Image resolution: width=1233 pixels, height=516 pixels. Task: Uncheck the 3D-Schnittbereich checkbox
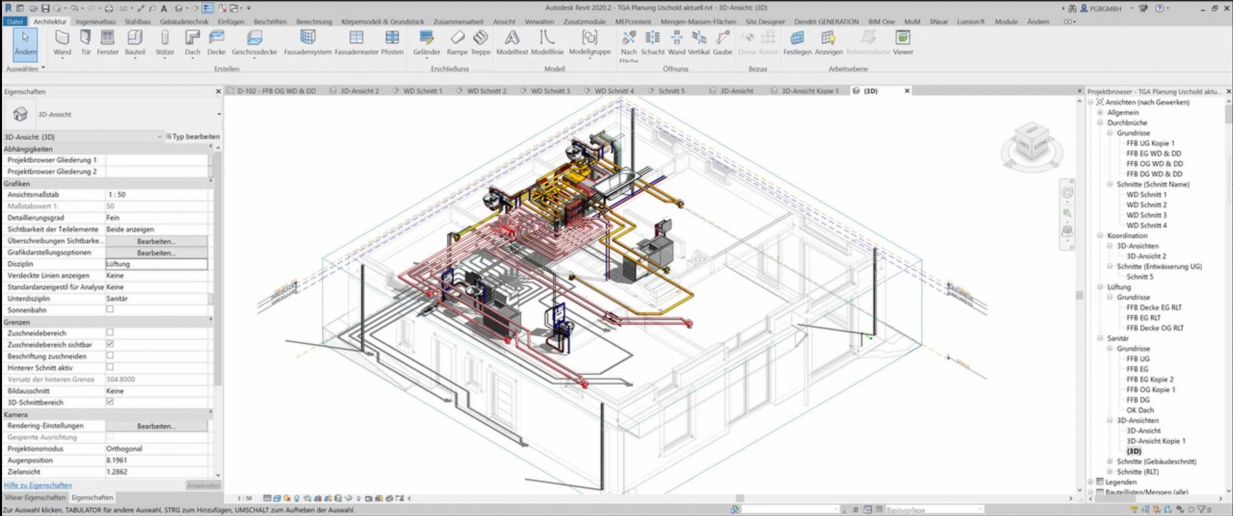coord(110,402)
